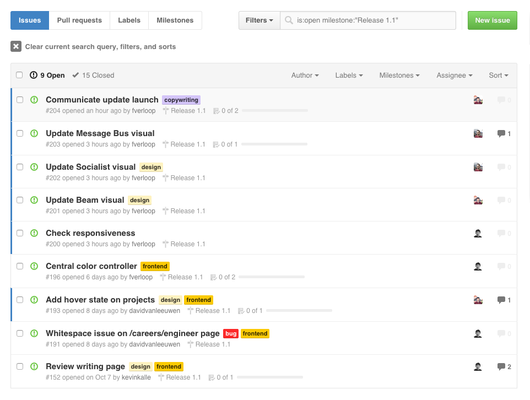Go to the Milestones tab
The width and height of the screenshot is (530, 400).
tap(175, 20)
